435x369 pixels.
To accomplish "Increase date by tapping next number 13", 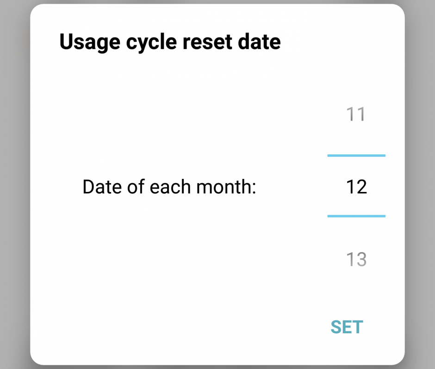I will point(356,260).
